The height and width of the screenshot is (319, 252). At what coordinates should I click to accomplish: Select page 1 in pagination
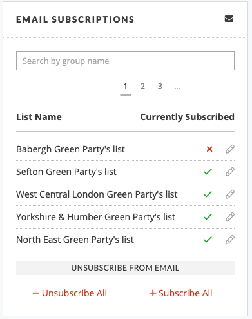(x=126, y=87)
